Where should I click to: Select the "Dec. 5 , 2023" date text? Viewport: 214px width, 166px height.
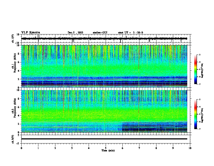[75, 33]
